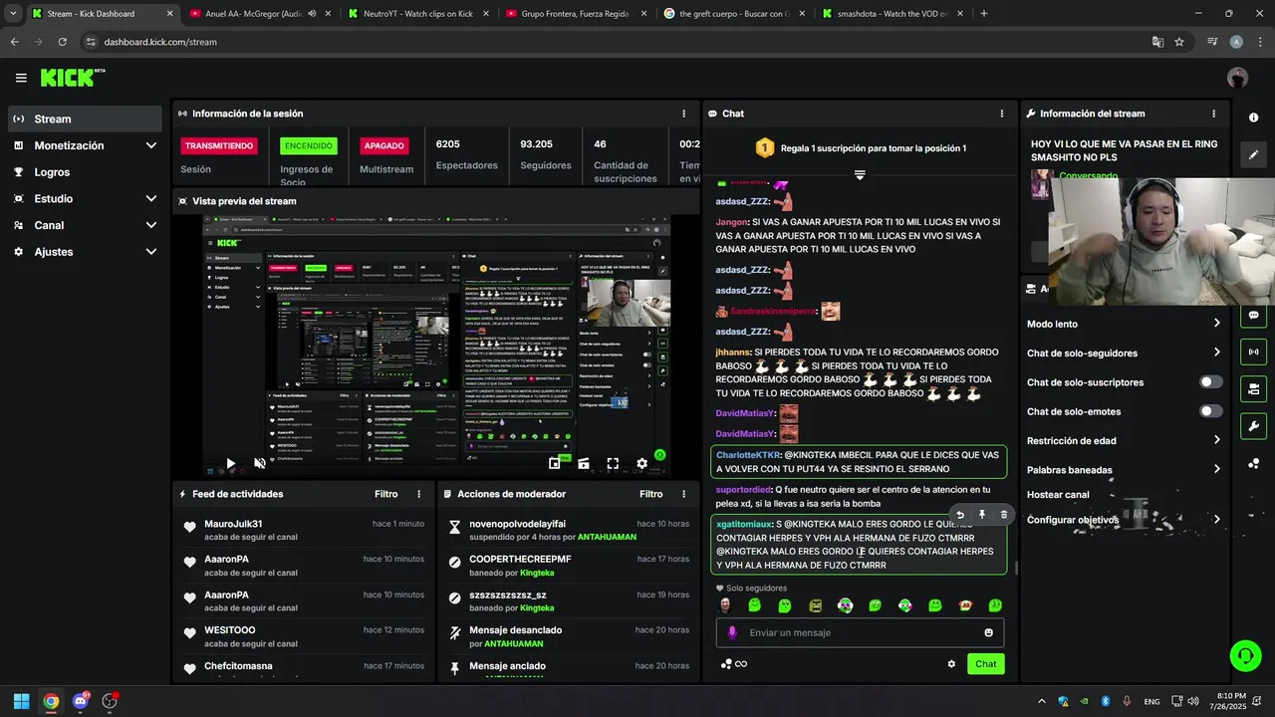Click the Enviar un mensaje input field
The width and height of the screenshot is (1275, 717).
pos(860,632)
